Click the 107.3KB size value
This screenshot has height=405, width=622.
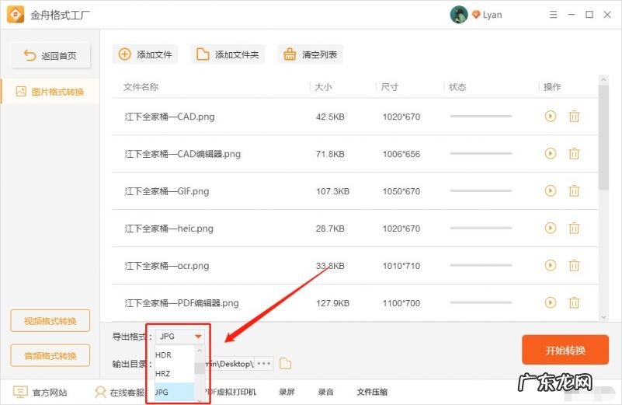(332, 191)
